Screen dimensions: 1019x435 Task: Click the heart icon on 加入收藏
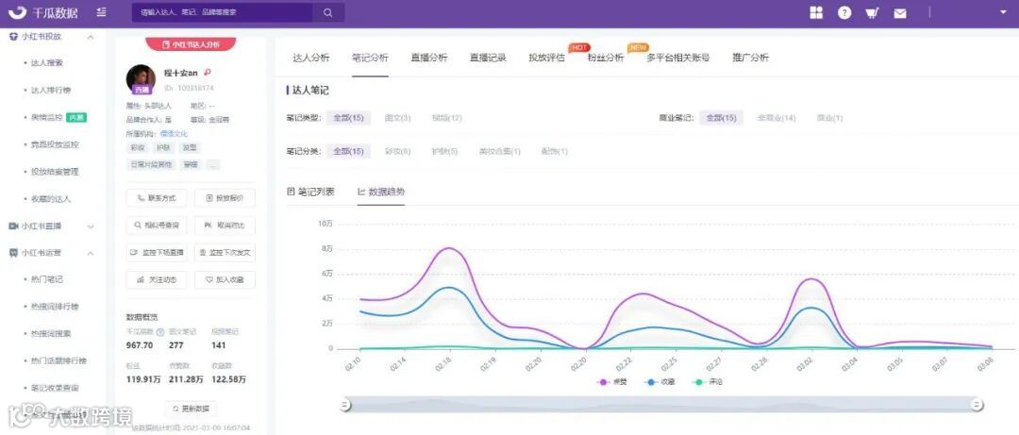tap(209, 279)
